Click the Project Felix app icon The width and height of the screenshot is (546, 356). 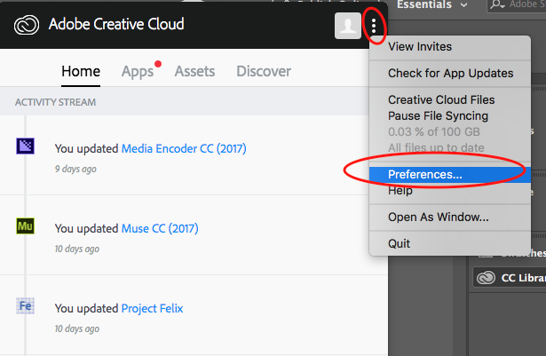click(x=26, y=306)
